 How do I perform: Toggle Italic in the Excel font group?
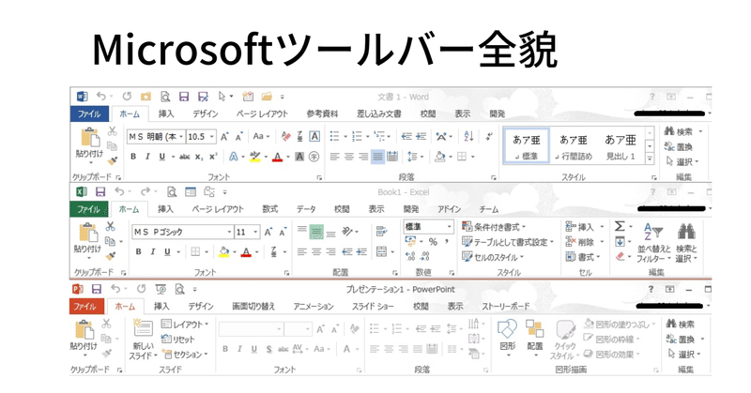click(x=153, y=251)
